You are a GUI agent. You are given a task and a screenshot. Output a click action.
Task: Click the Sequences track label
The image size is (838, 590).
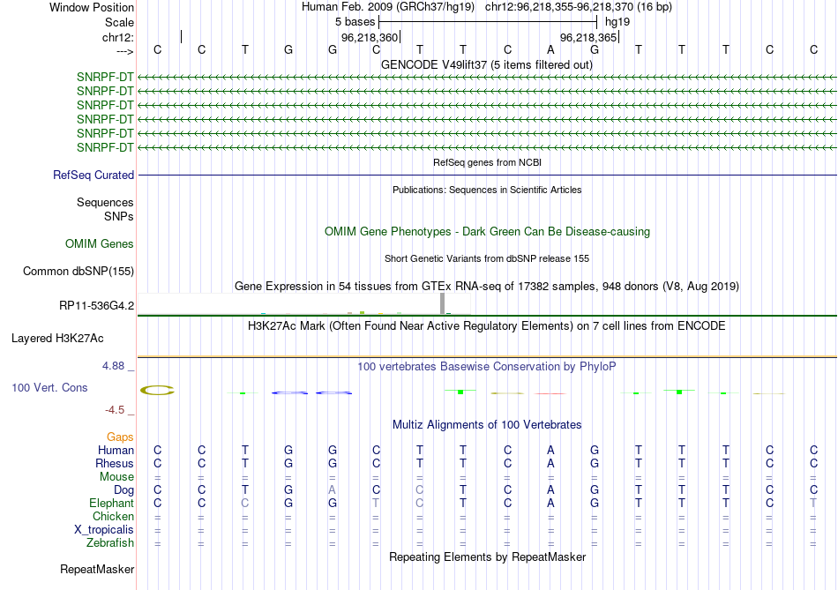click(105, 202)
